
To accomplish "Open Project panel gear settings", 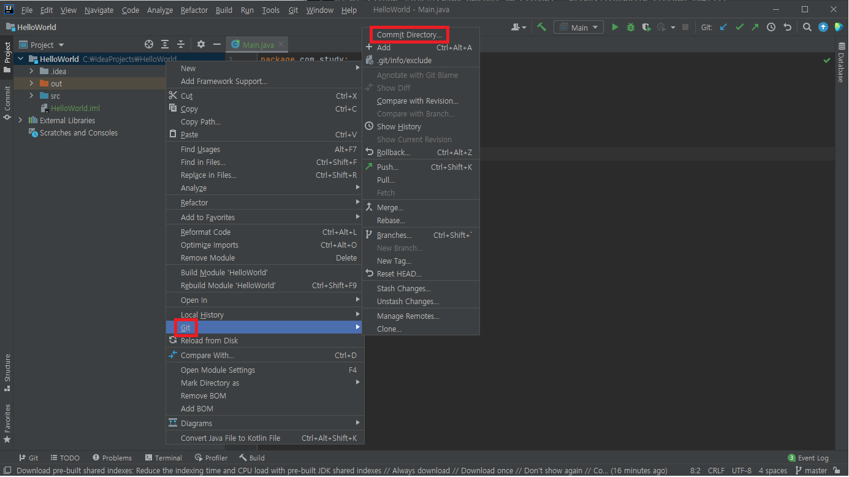I will 201,44.
